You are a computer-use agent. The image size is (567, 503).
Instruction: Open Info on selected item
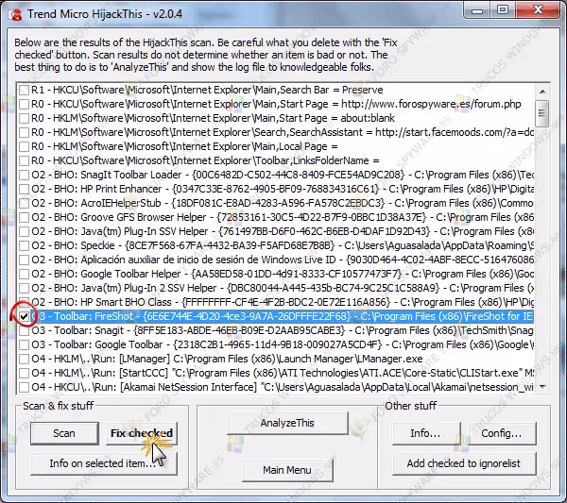[x=104, y=463]
